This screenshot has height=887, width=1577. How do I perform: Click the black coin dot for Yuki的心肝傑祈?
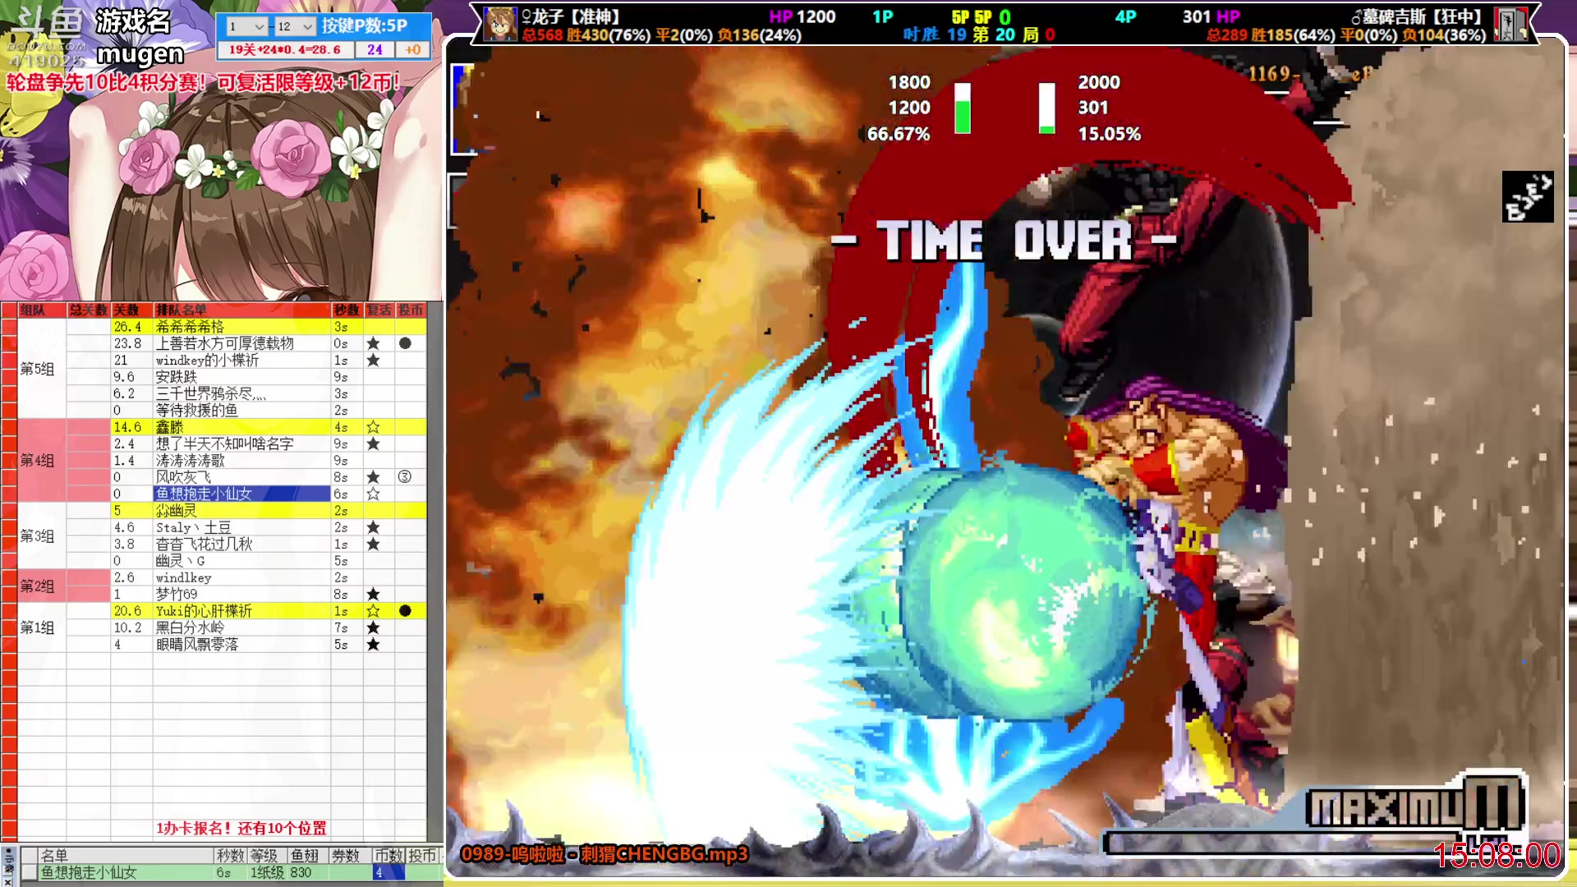[x=405, y=611]
